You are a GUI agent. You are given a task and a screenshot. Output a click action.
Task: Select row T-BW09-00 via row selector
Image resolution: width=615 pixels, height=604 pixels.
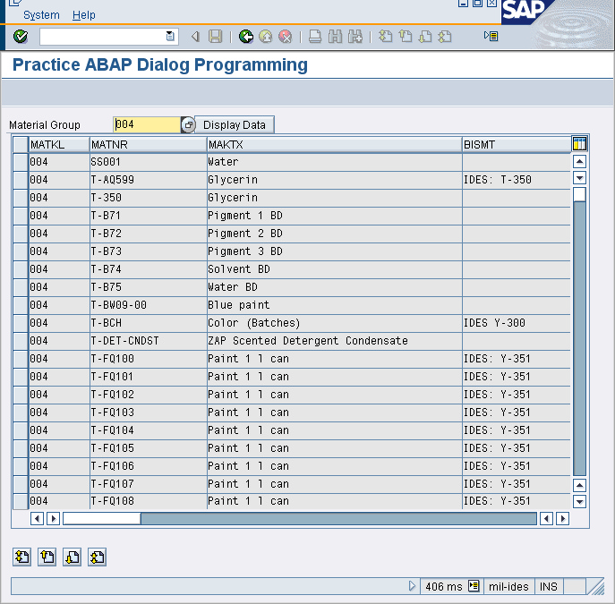pyautogui.click(x=21, y=305)
